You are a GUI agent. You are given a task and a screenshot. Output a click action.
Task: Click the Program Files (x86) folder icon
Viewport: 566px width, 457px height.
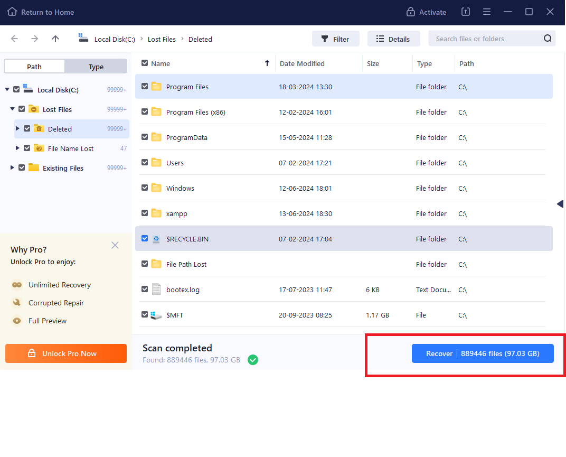coord(156,111)
